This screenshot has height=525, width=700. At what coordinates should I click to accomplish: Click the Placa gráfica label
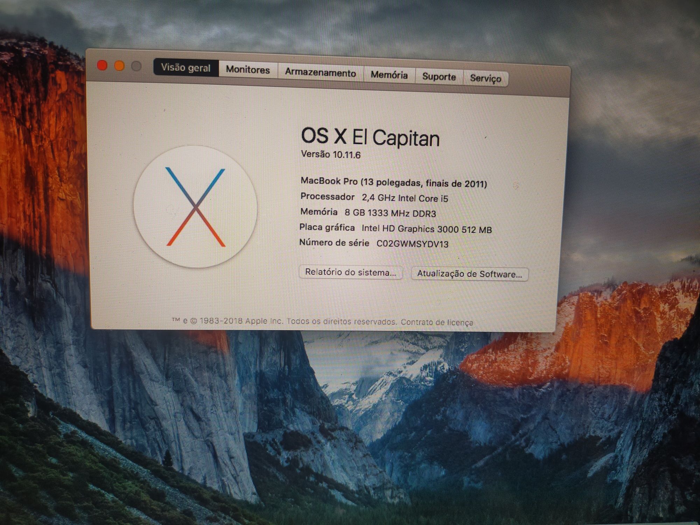pos(327,227)
